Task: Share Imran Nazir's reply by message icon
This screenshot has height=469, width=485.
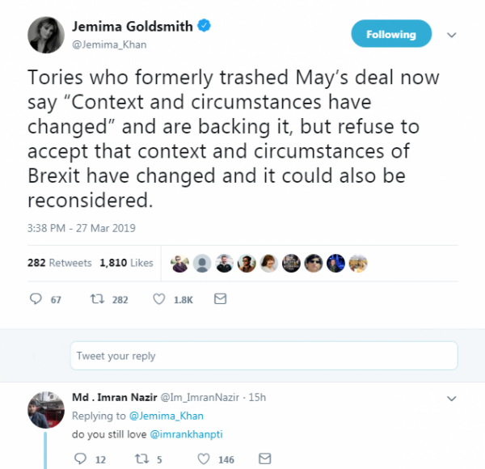Action: 264,458
